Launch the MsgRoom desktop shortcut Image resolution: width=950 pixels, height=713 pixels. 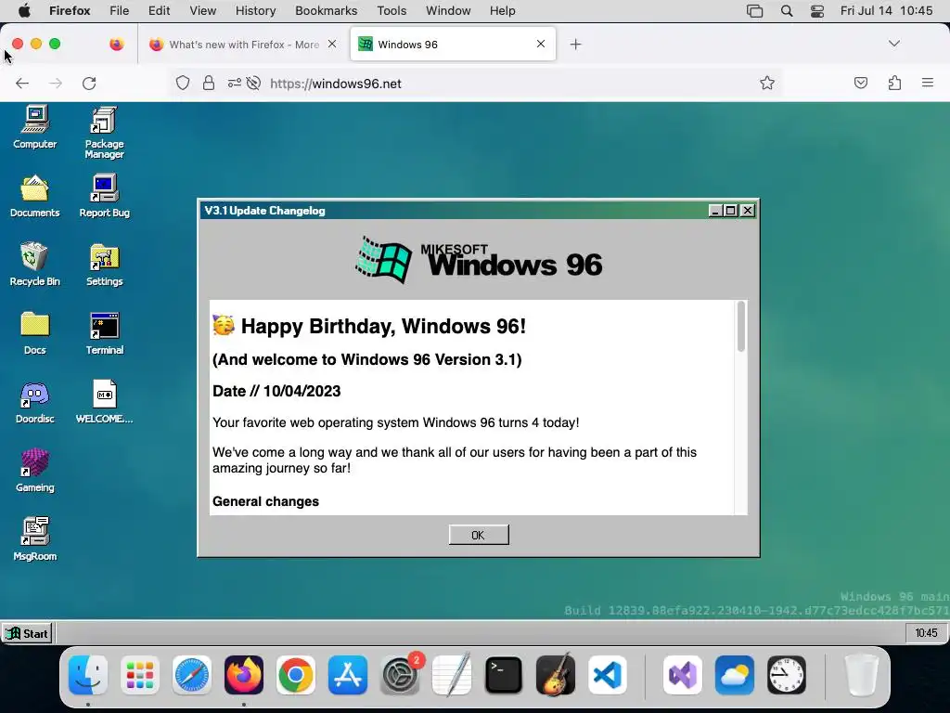coord(35,539)
